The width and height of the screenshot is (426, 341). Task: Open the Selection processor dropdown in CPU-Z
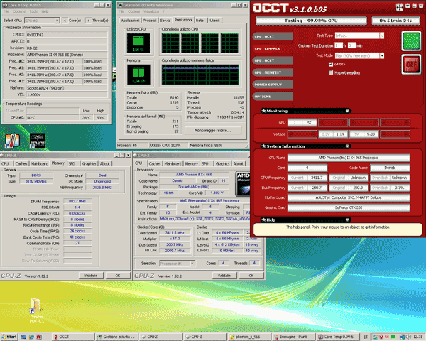point(192,264)
